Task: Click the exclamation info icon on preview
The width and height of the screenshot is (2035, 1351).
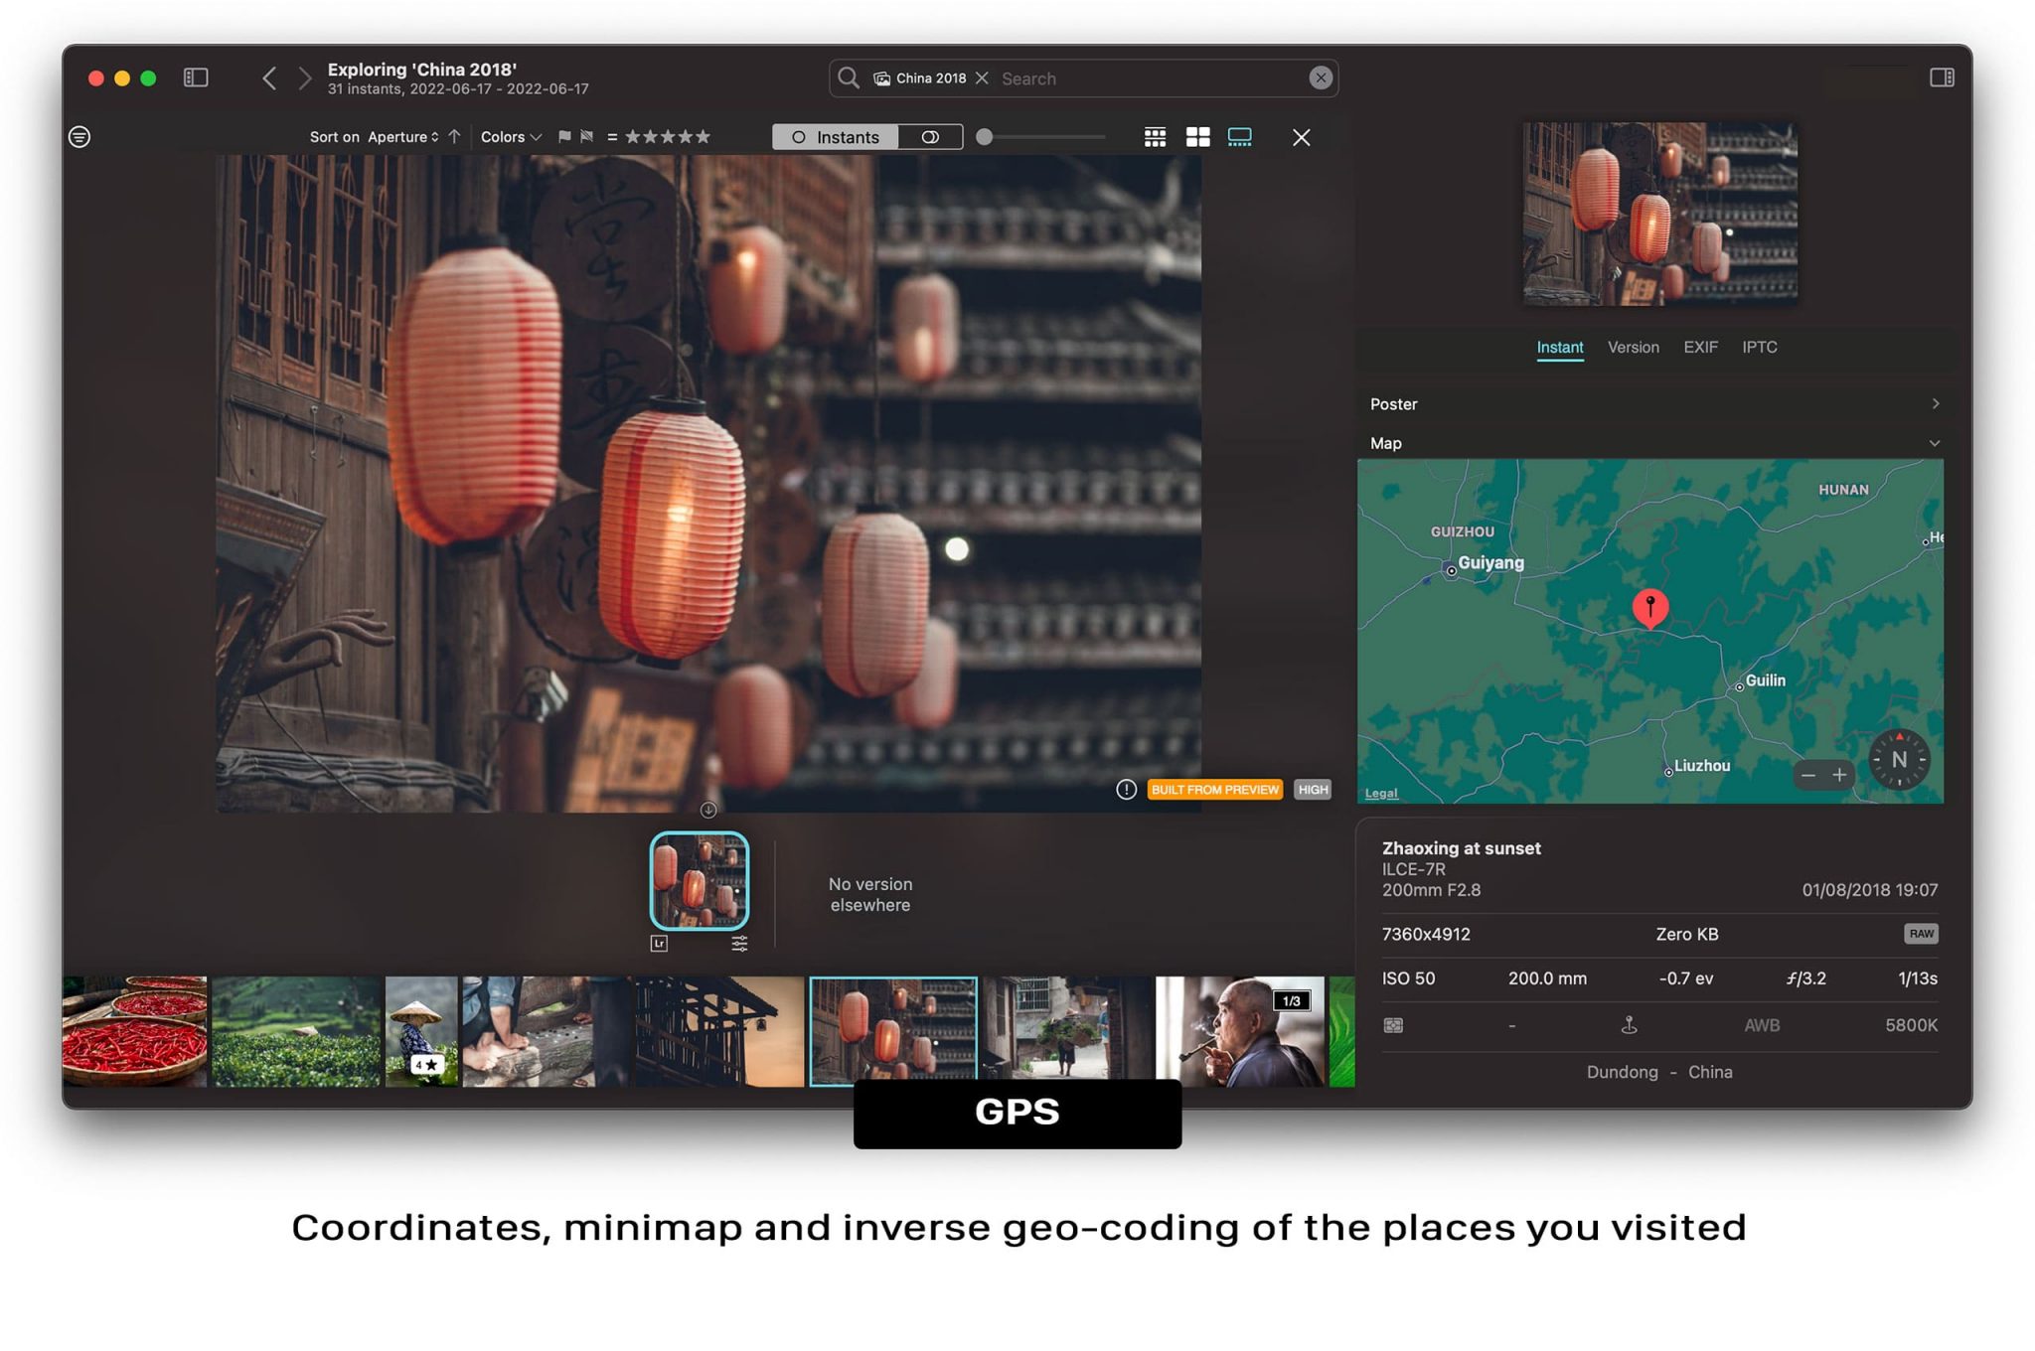Action: (x=1126, y=790)
